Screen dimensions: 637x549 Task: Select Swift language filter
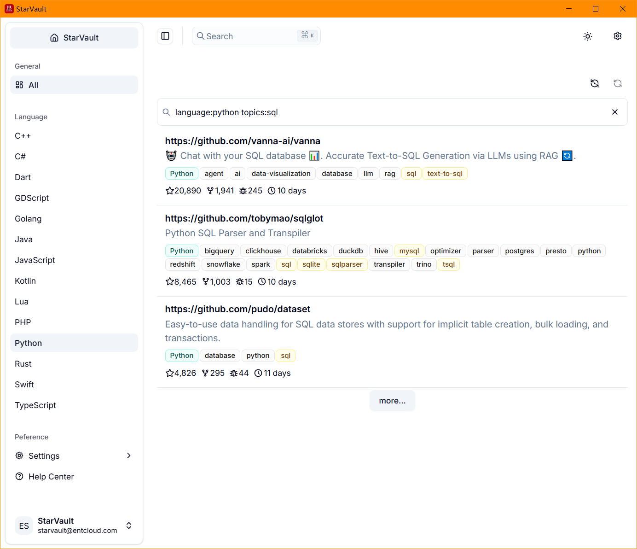pos(74,385)
